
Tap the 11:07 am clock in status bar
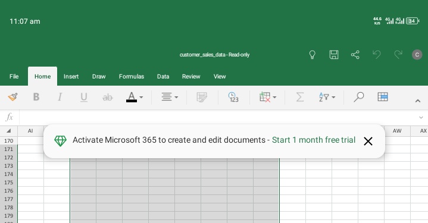25,21
